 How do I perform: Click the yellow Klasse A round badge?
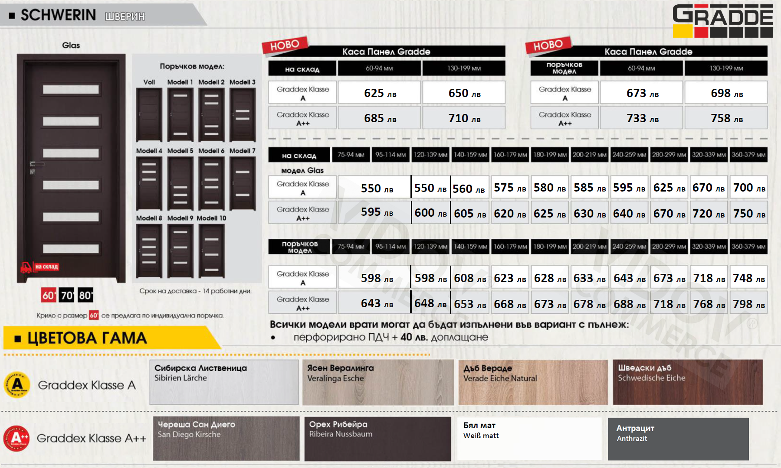(x=17, y=384)
